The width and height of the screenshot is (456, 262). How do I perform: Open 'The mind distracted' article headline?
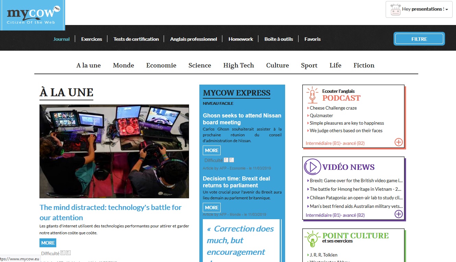[110, 212]
